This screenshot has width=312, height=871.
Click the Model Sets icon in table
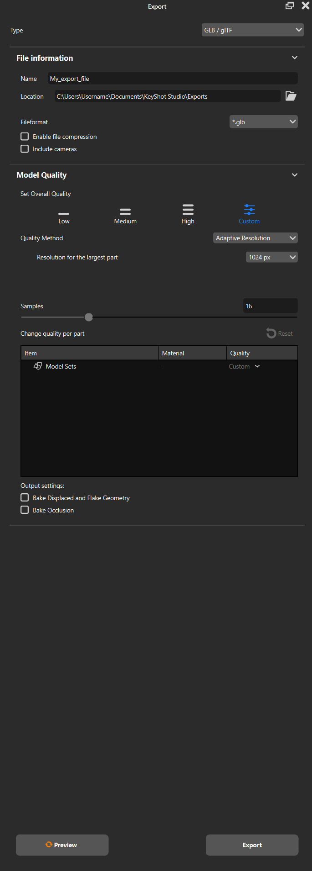click(x=38, y=366)
